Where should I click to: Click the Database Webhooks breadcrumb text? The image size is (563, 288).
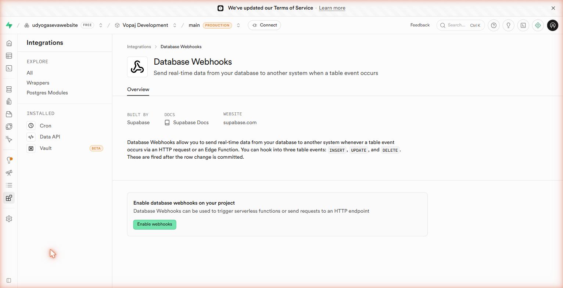click(181, 47)
